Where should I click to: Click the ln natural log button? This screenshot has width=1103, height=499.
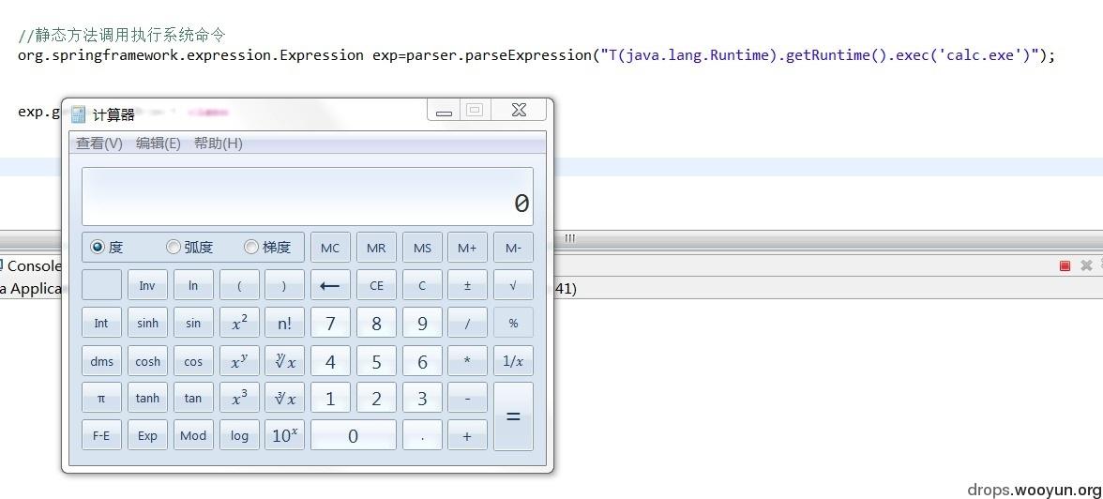click(x=193, y=285)
